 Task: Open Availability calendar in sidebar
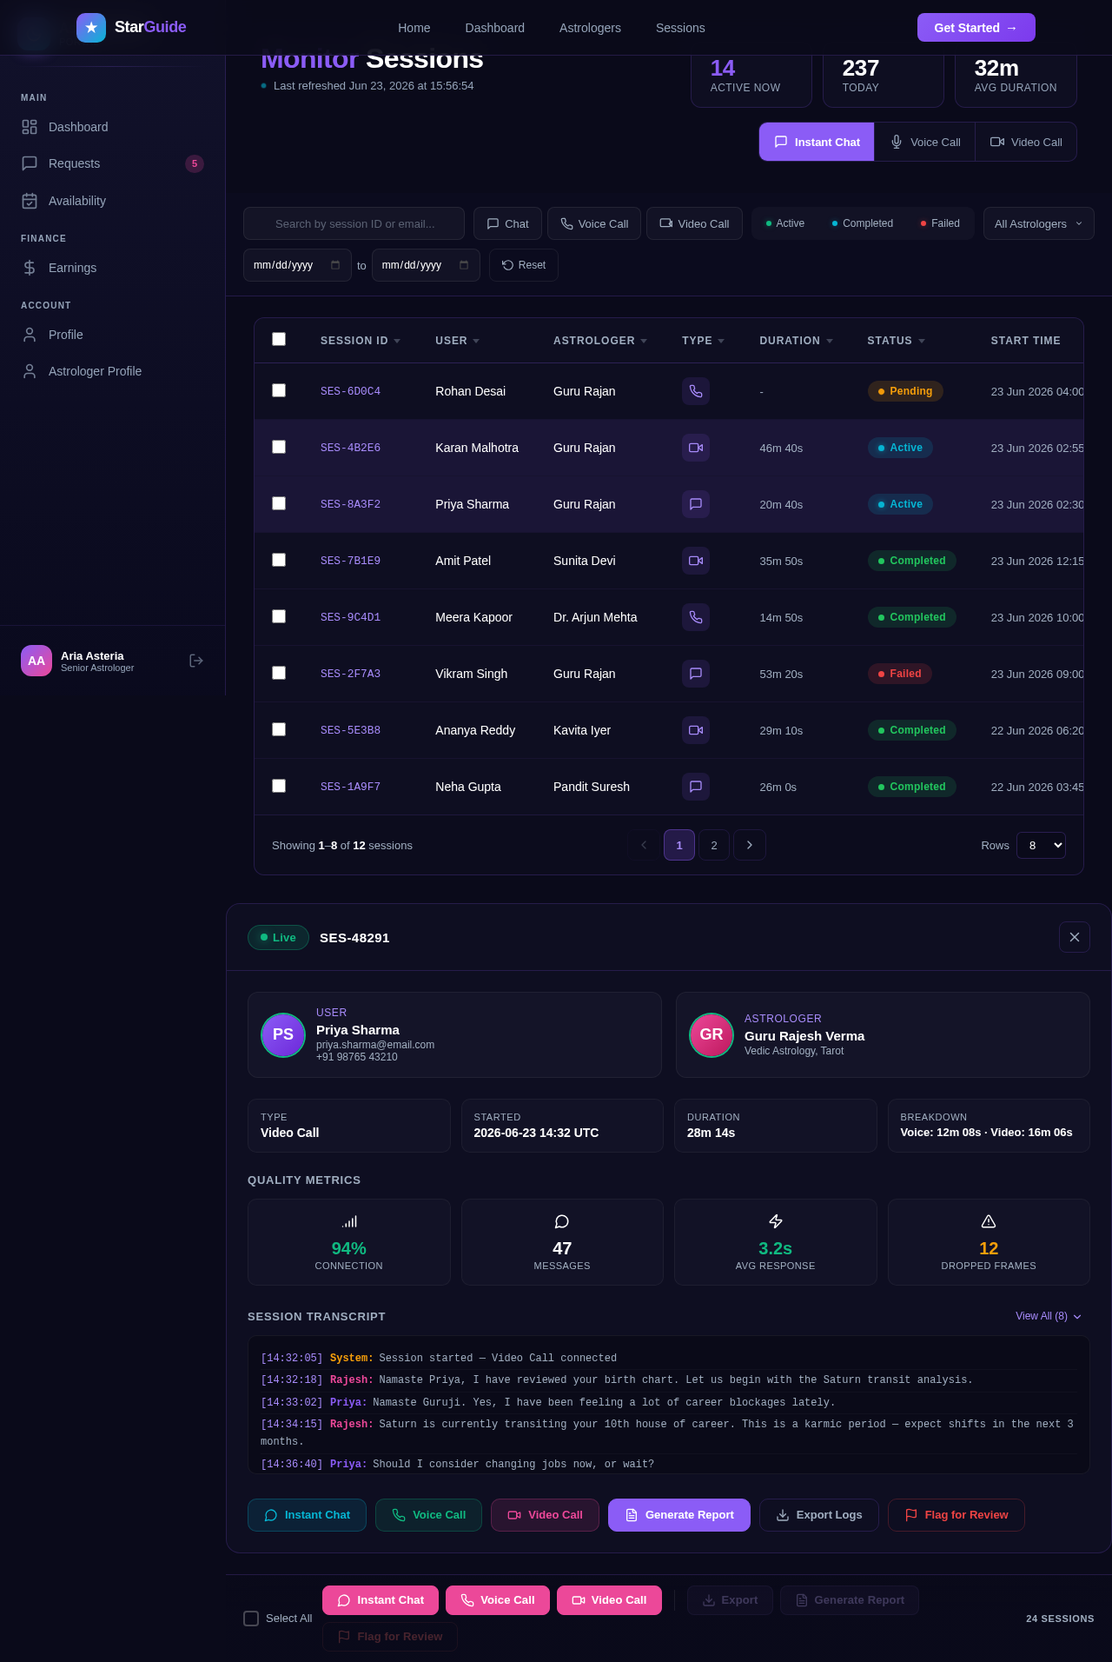112,201
